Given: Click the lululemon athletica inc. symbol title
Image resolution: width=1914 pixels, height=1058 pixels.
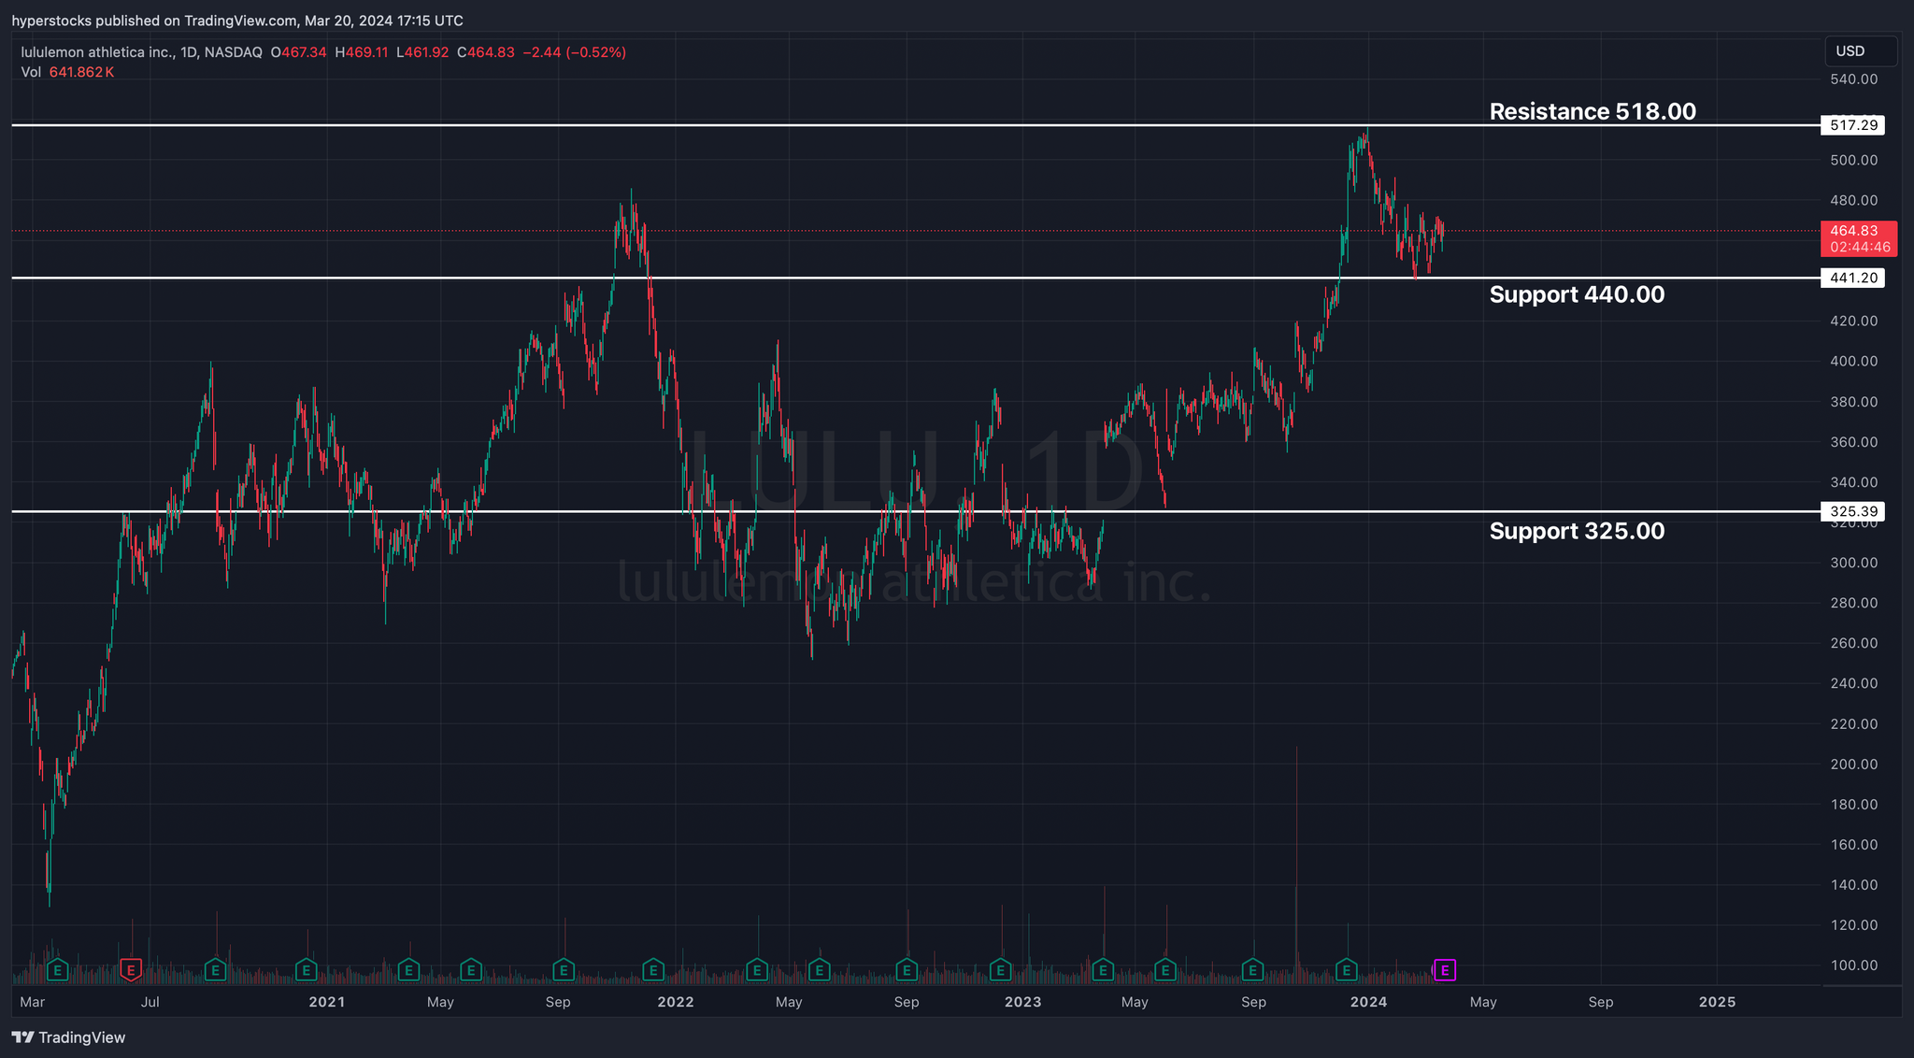Looking at the screenshot, I should pyautogui.click(x=97, y=52).
